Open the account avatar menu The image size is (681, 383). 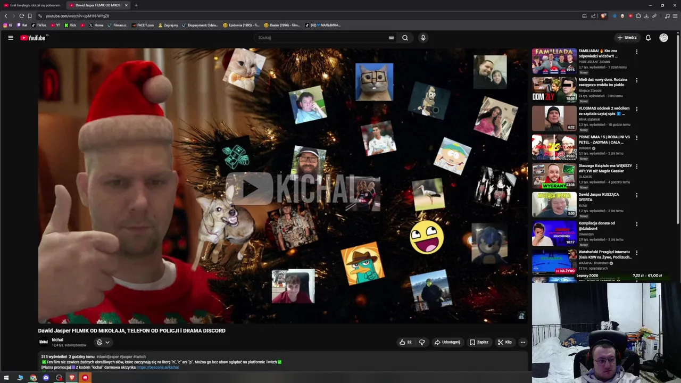663,38
